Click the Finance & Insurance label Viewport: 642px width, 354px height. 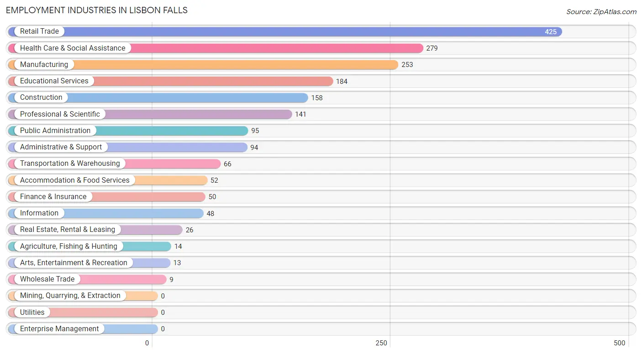click(53, 196)
